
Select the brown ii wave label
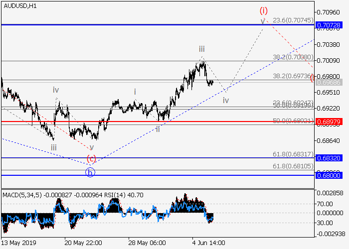pos(158,129)
